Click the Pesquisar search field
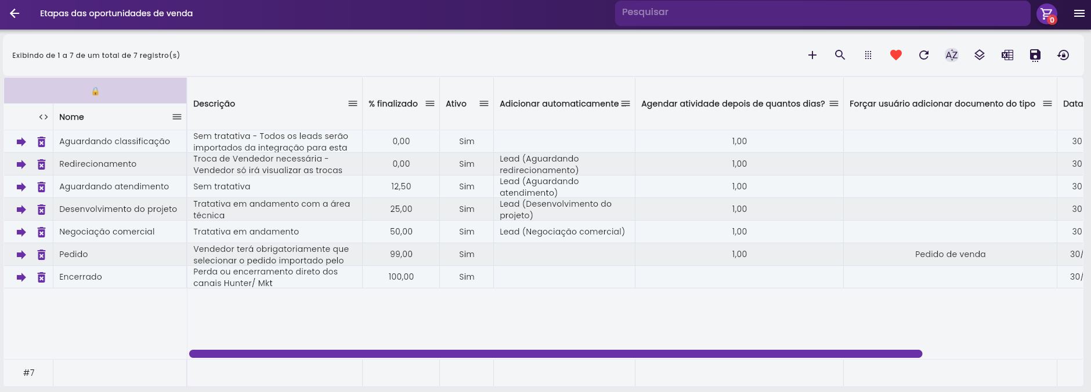 click(821, 13)
